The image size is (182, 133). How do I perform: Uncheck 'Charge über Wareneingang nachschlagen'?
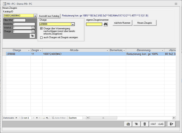coord(41,28)
